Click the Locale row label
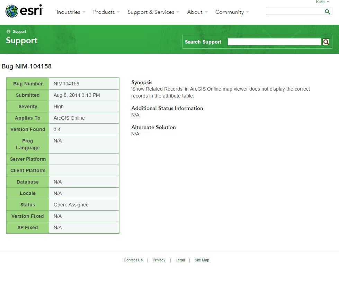339x297 pixels. click(28, 193)
